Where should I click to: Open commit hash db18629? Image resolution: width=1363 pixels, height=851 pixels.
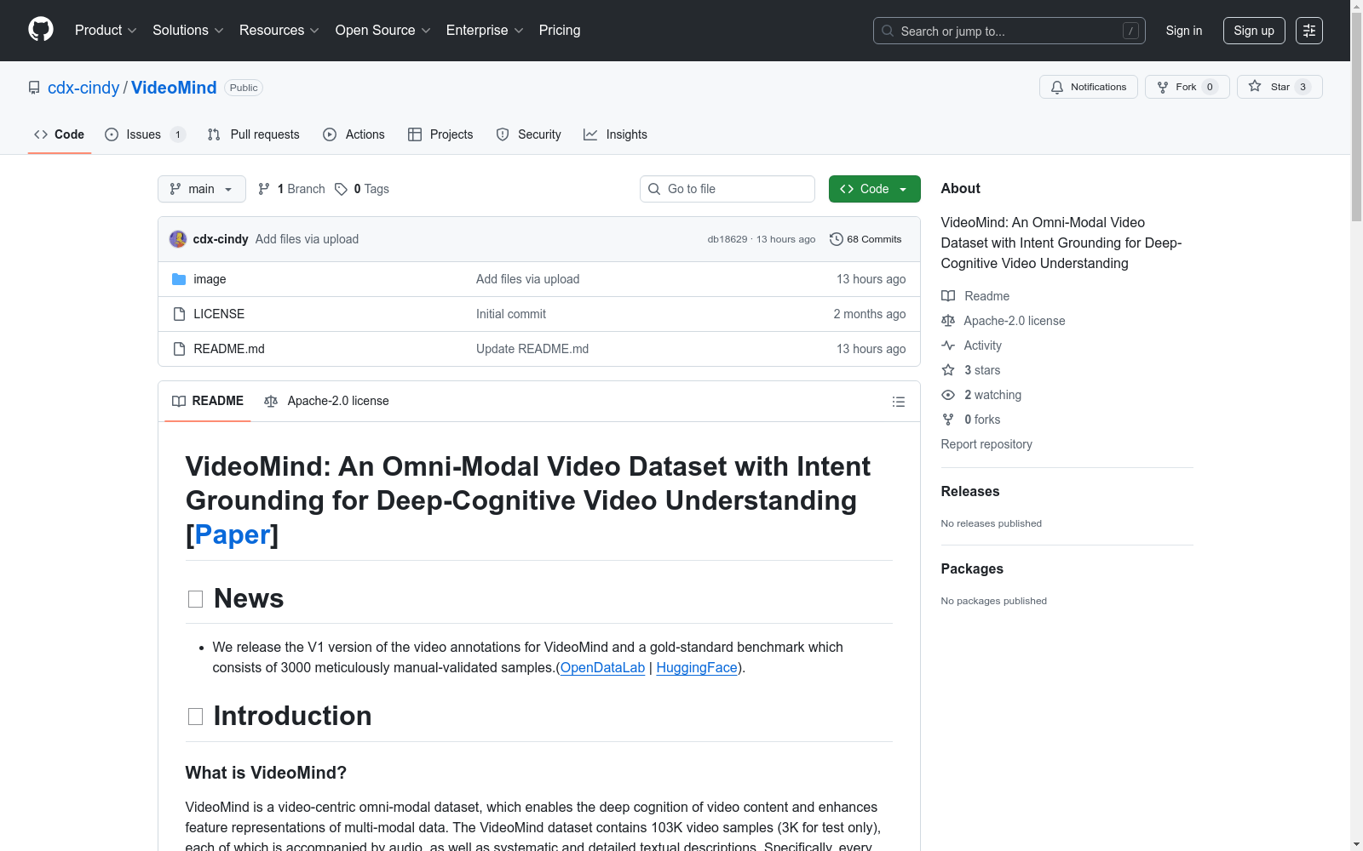(x=728, y=239)
